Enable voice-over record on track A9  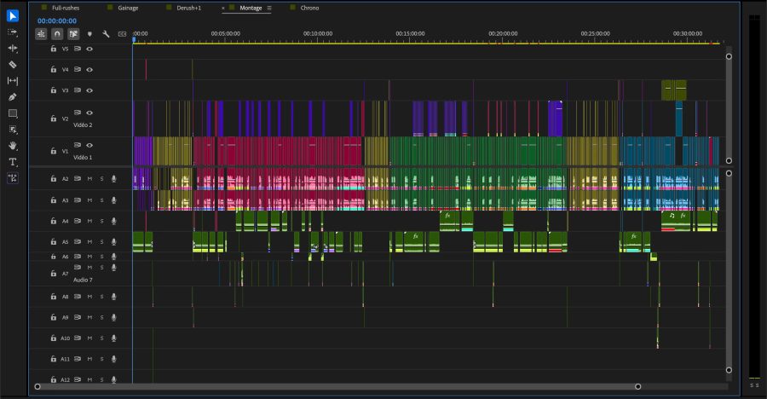(x=114, y=317)
